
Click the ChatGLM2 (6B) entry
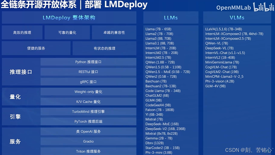(x=157, y=95)
